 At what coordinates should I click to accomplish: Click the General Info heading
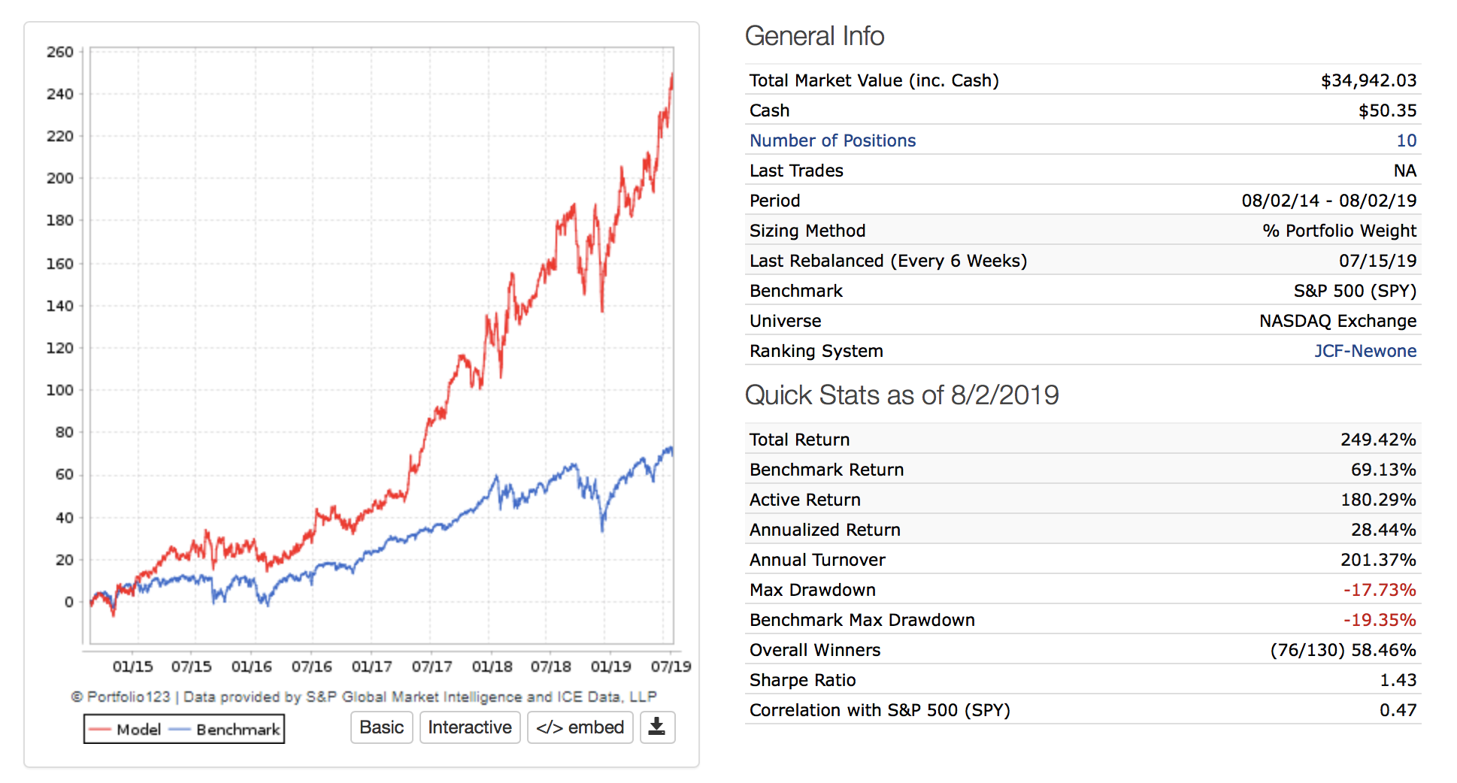(814, 36)
